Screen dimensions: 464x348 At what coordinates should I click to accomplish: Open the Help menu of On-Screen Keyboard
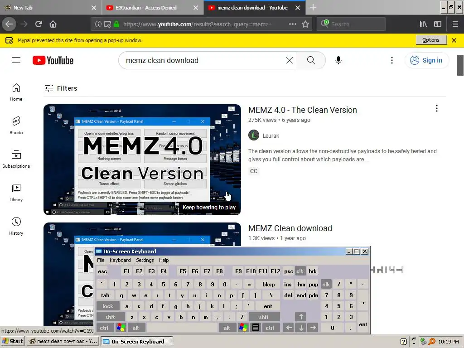click(164, 260)
